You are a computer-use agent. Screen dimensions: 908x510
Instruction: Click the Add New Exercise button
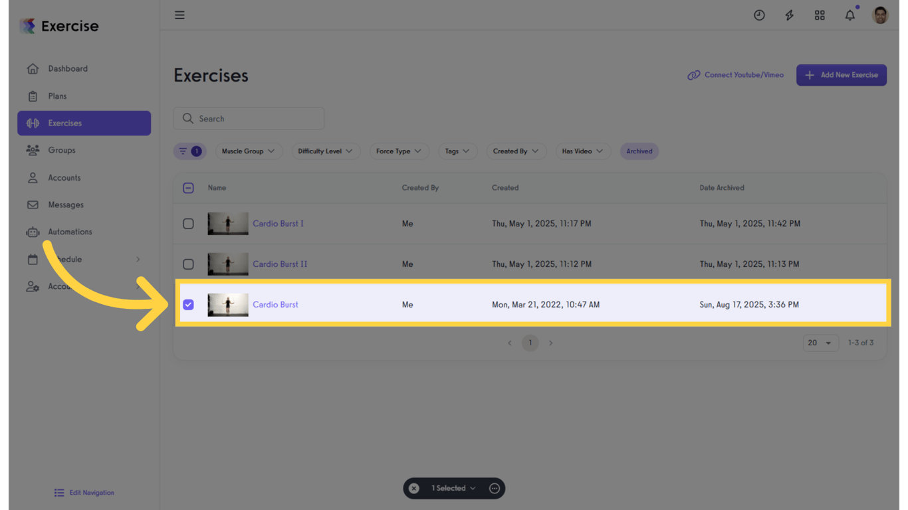pyautogui.click(x=841, y=75)
